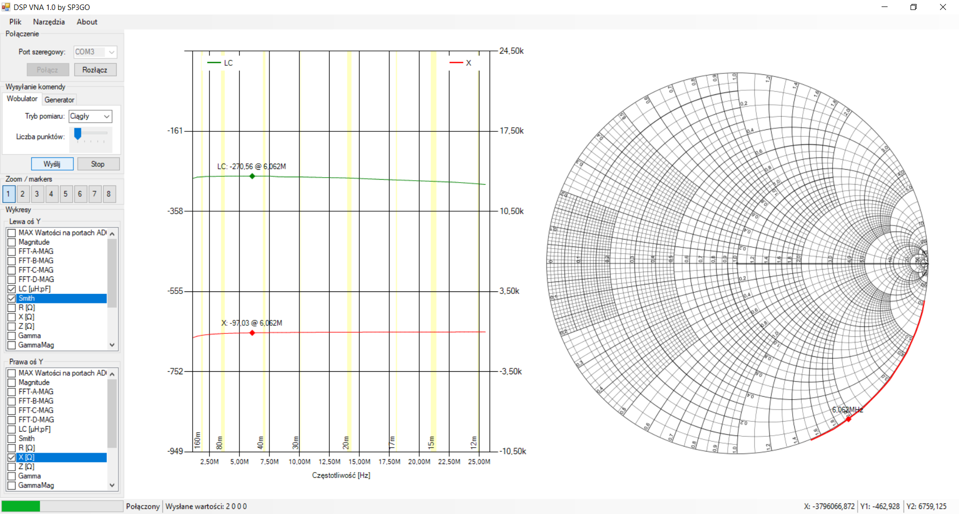Select zoom marker 8 button

(x=109, y=194)
